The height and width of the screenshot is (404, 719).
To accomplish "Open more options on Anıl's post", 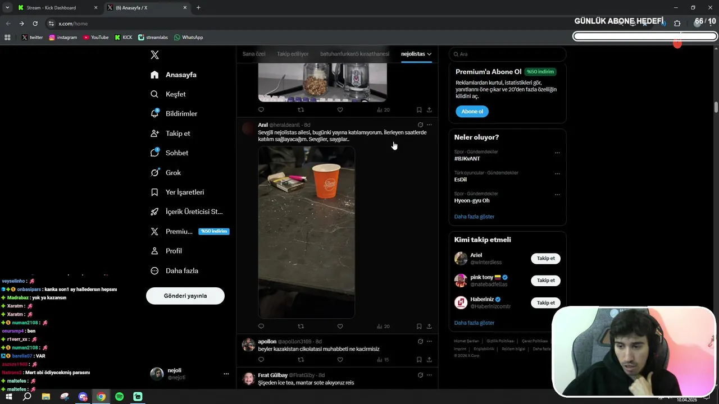I will [x=429, y=125].
